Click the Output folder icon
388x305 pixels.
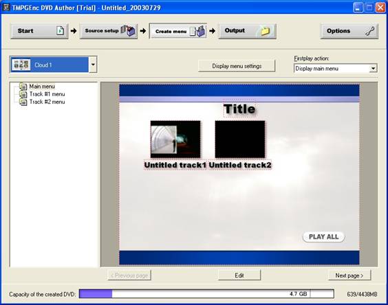[x=265, y=31]
